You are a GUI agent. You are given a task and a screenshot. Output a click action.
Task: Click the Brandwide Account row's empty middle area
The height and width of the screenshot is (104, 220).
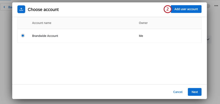(x=98, y=36)
